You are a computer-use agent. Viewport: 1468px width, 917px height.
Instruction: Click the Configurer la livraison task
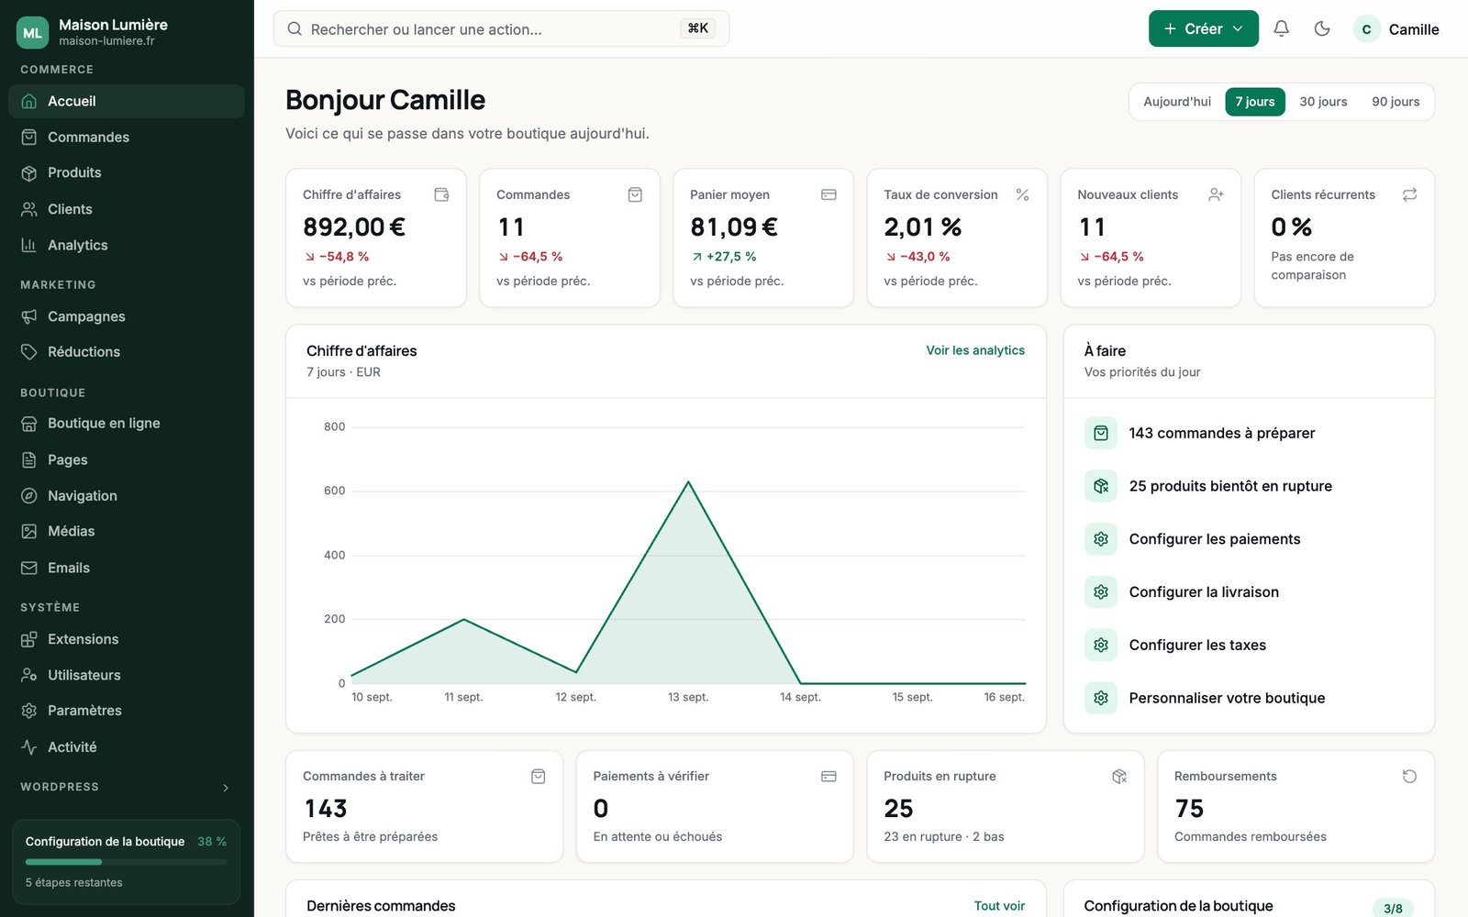coord(1249,592)
